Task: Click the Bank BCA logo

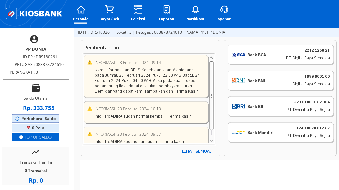Action: click(238, 55)
